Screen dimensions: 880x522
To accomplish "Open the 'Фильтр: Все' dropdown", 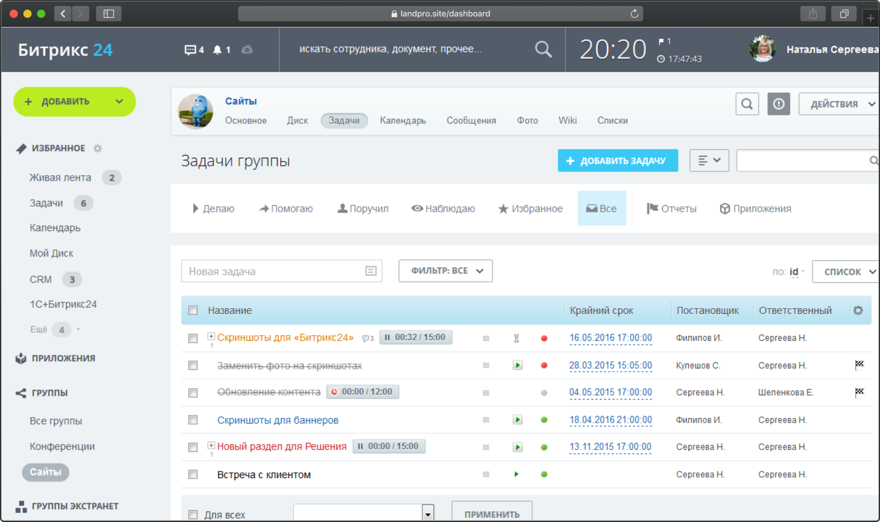I will click(x=445, y=271).
